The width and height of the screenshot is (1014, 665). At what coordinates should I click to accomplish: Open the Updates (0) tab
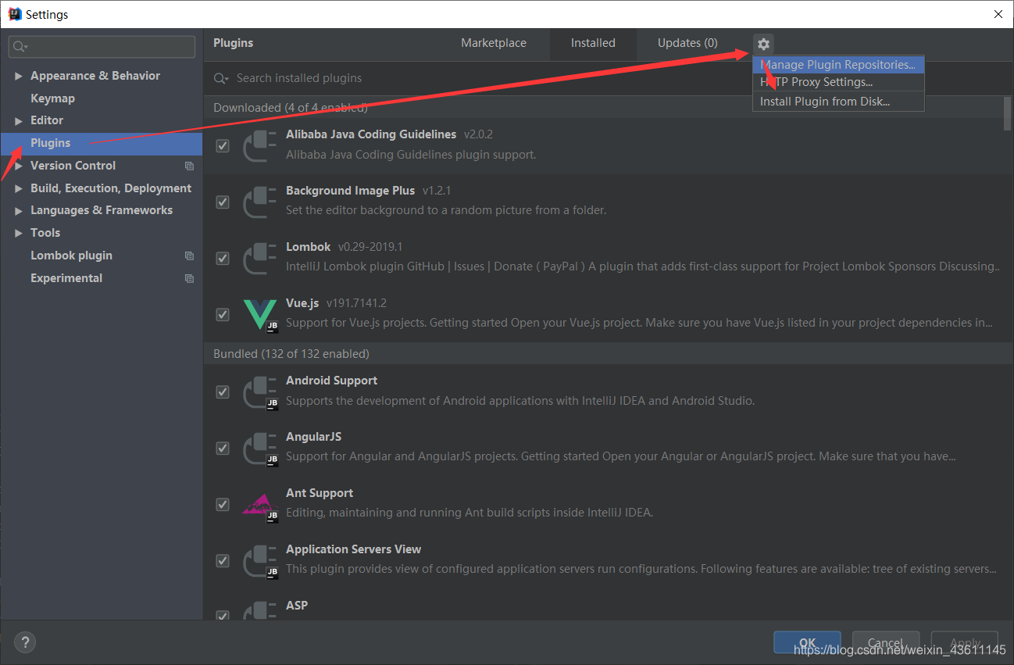point(687,44)
